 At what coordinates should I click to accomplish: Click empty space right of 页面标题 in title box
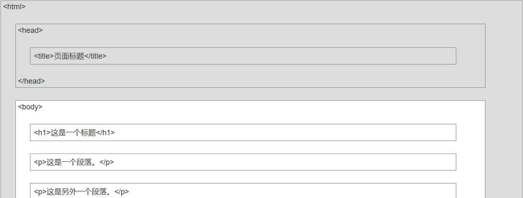point(280,56)
